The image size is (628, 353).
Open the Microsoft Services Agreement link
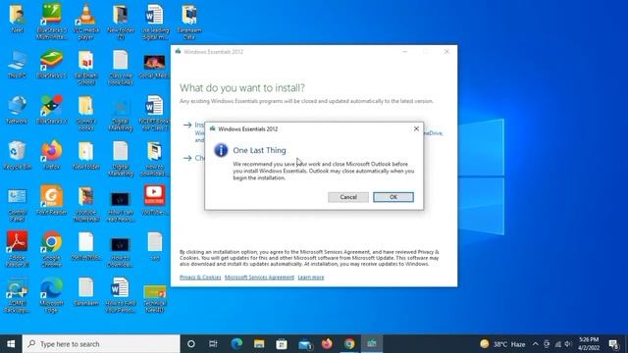pyautogui.click(x=259, y=277)
